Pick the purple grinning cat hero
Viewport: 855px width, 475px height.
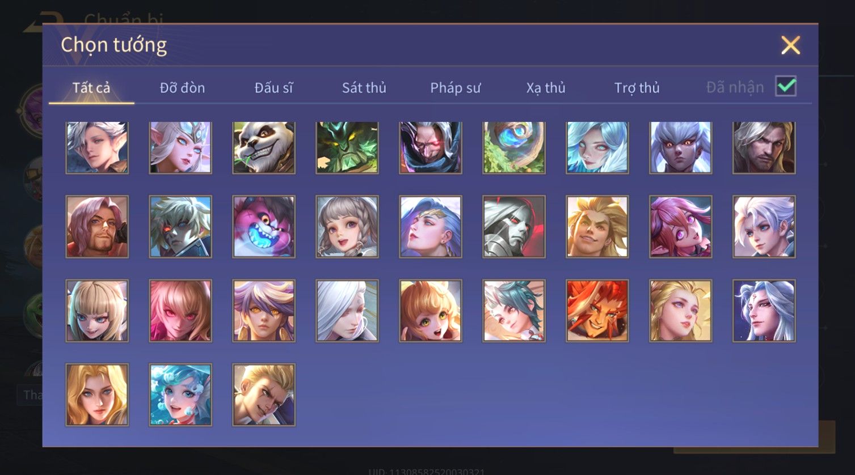(x=264, y=227)
